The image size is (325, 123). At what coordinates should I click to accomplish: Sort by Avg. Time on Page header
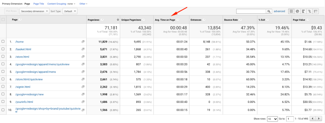[x=165, y=20]
